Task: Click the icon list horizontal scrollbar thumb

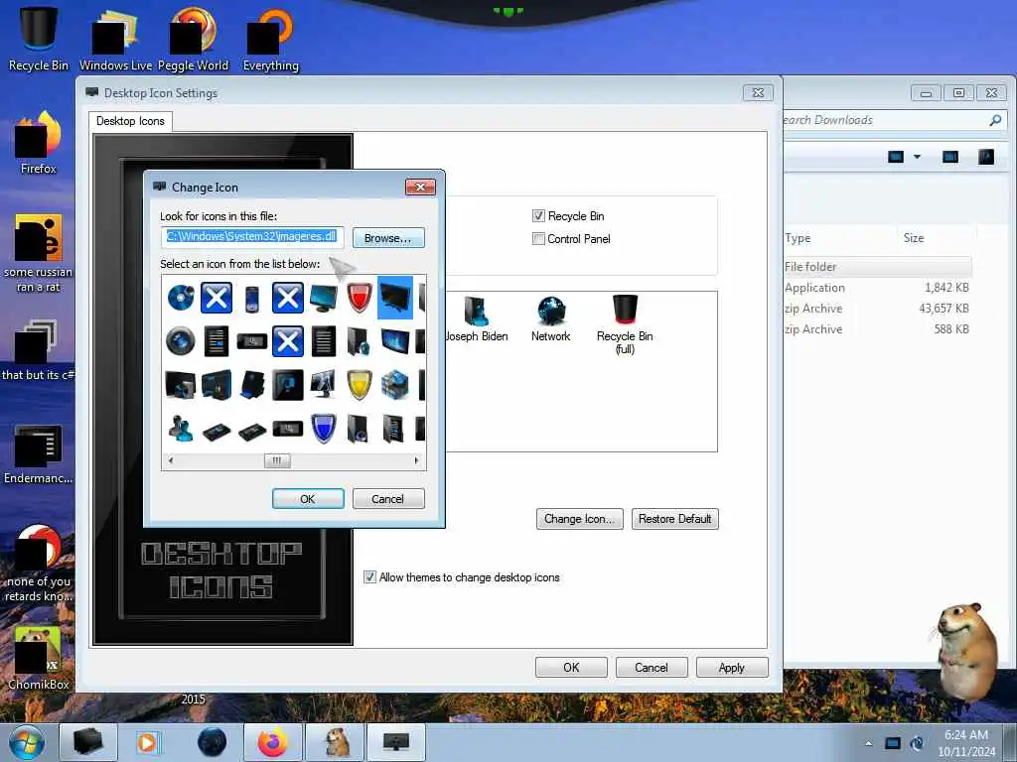Action: (277, 460)
